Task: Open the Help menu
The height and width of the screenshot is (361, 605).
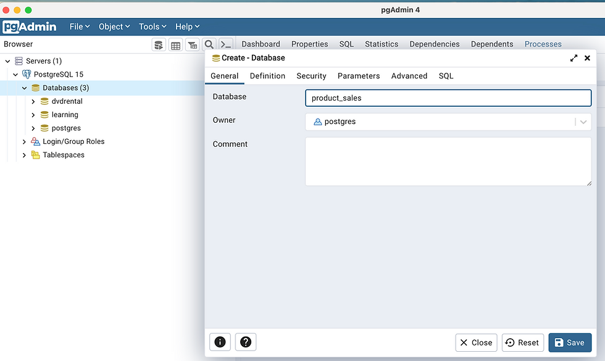Action: point(187,27)
